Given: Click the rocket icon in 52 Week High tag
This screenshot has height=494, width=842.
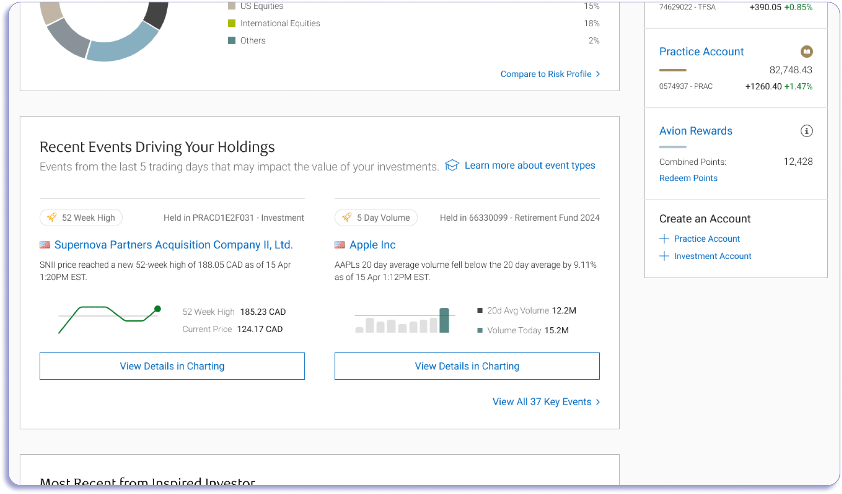Looking at the screenshot, I should (x=52, y=217).
